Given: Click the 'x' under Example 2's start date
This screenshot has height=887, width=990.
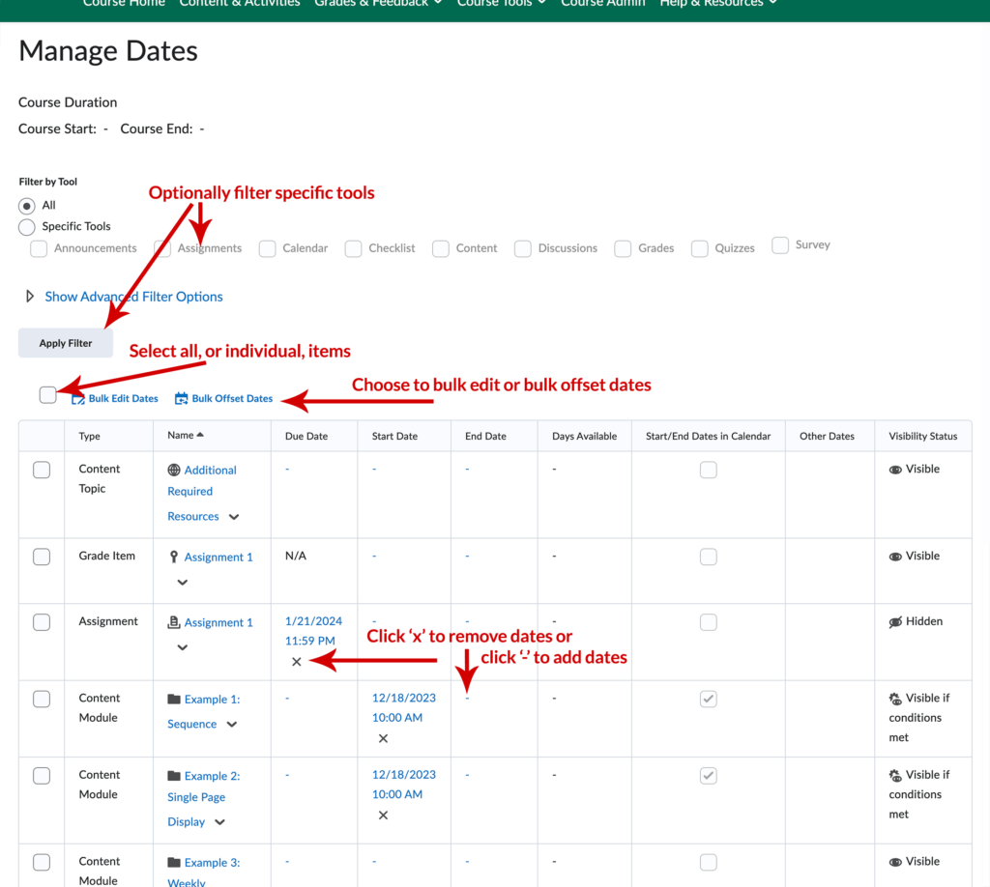Looking at the screenshot, I should coord(383,815).
